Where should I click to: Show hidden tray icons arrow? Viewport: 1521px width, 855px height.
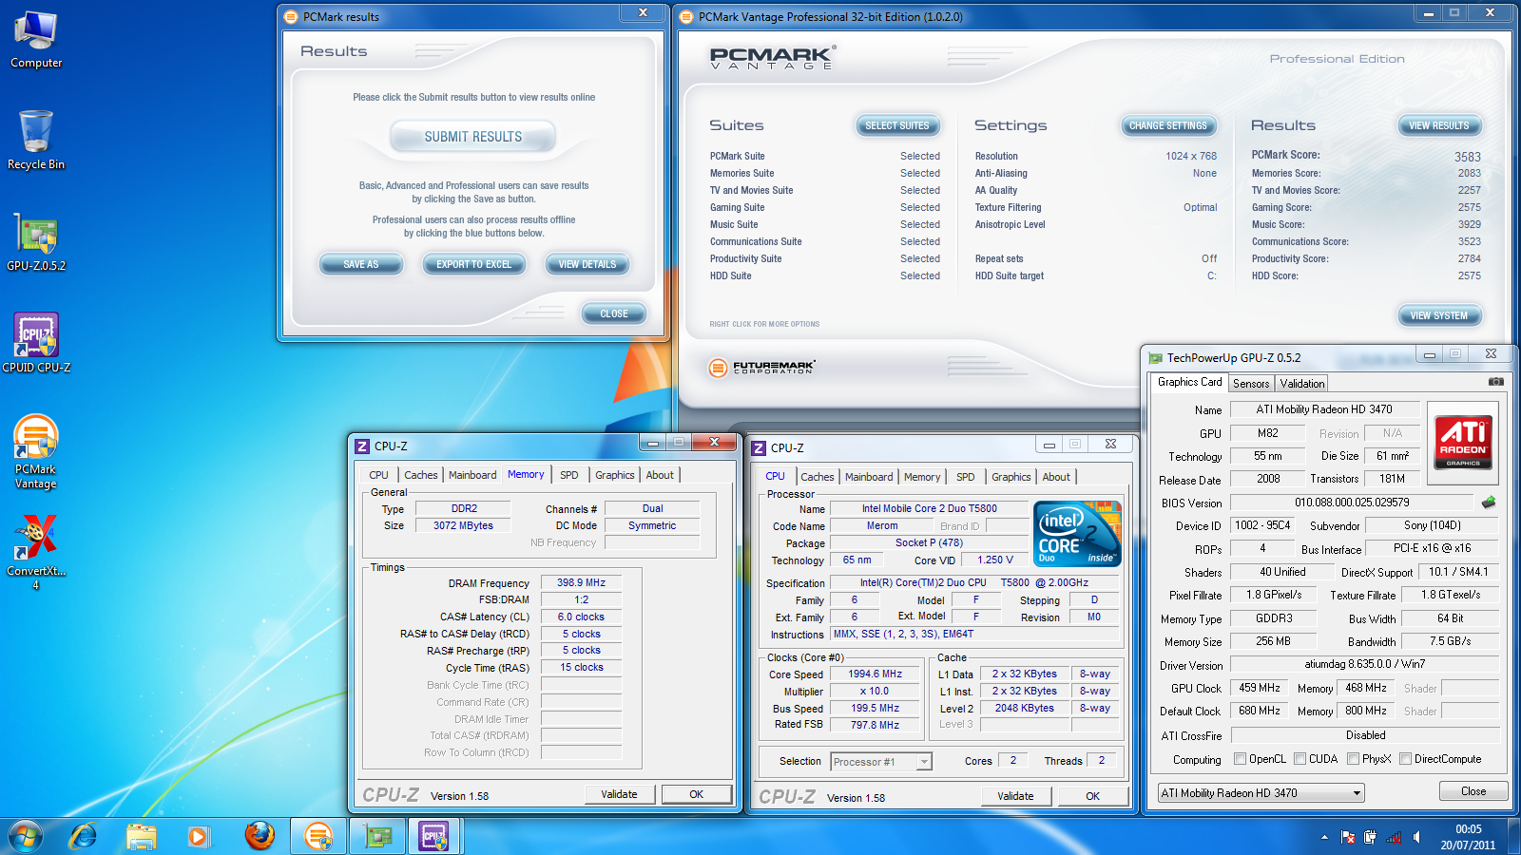point(1324,837)
